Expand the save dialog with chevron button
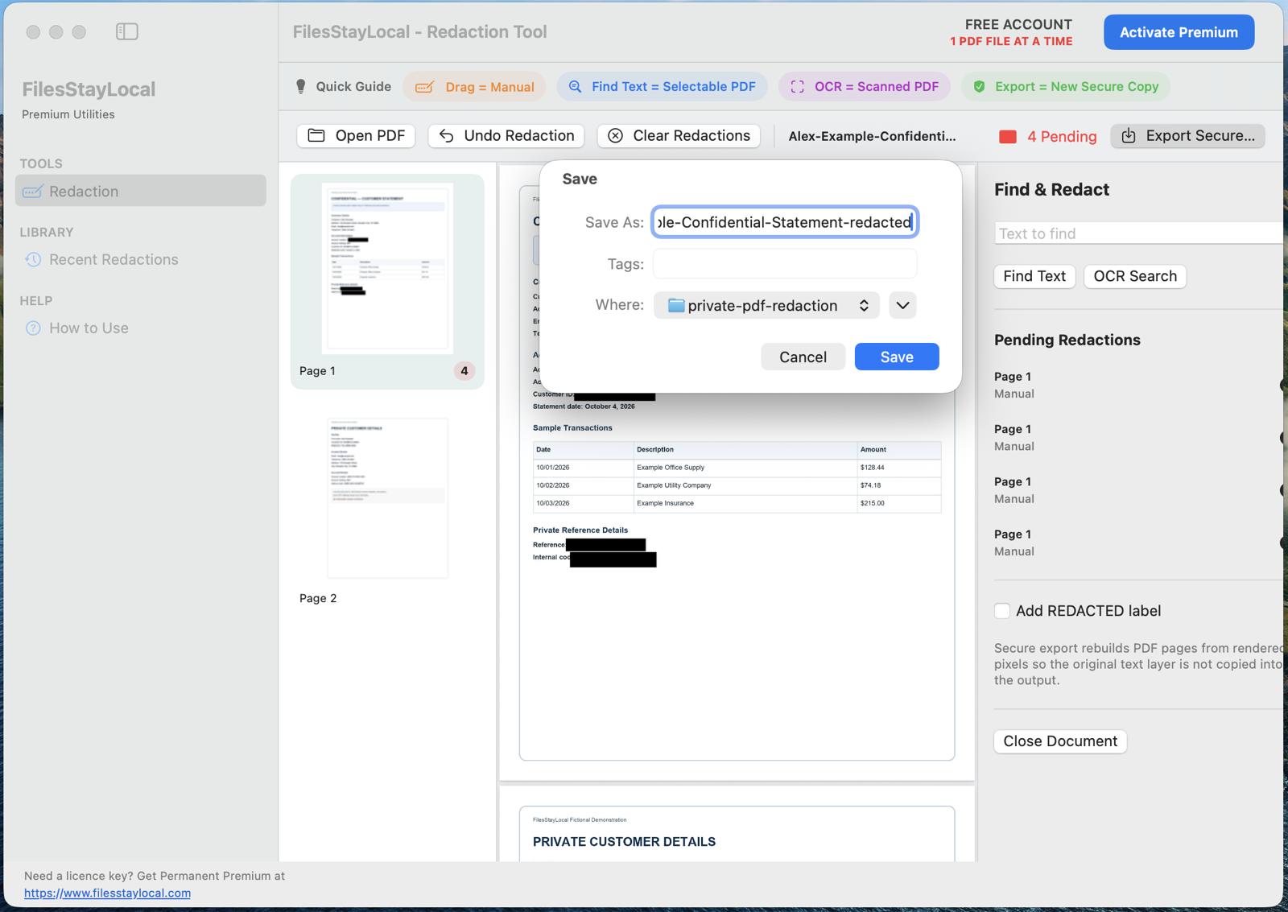Image resolution: width=1288 pixels, height=912 pixels. point(902,306)
